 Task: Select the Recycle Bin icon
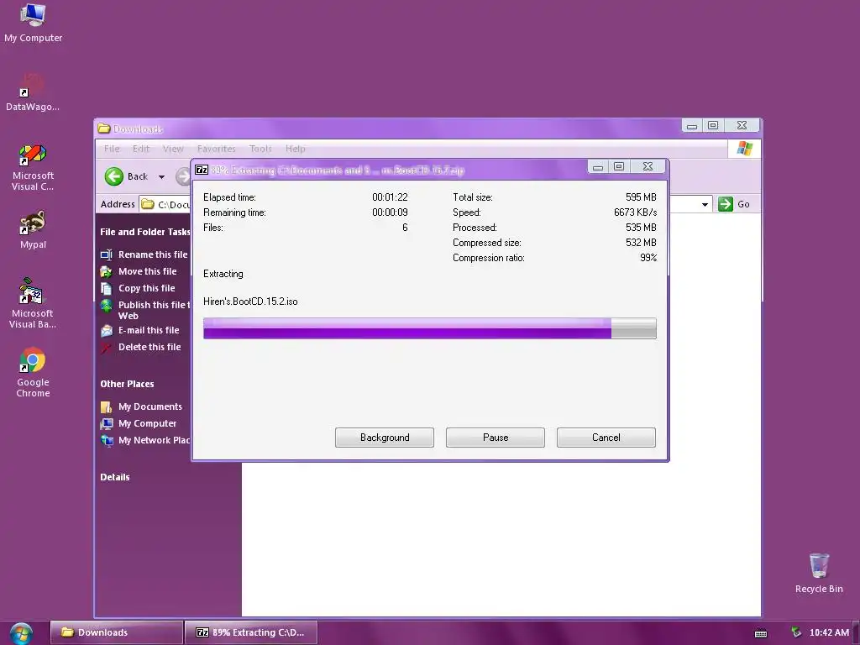pos(819,573)
